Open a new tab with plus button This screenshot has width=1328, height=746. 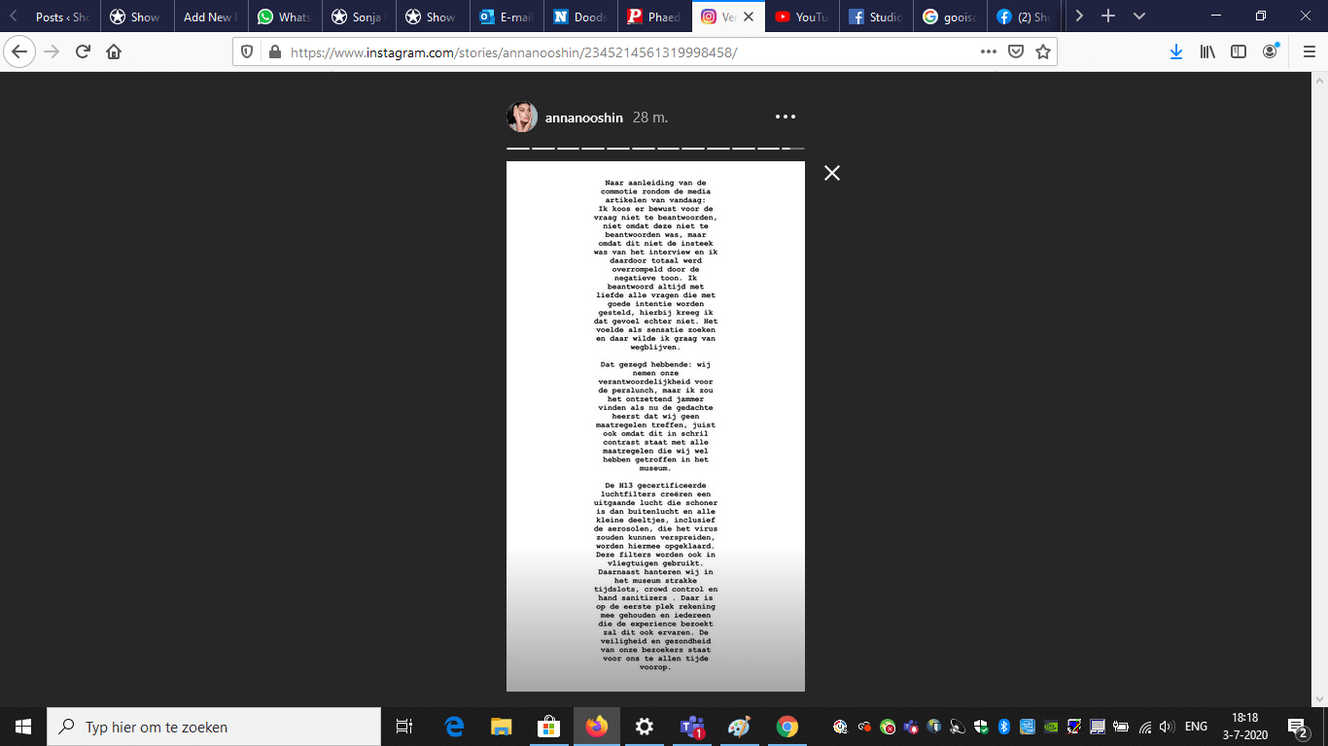(x=1107, y=17)
